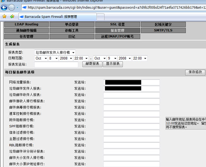Click the SPF阻断排行榜 recipient field
Image resolution: width=206 pixels, height=167 pixels.
click(131, 126)
